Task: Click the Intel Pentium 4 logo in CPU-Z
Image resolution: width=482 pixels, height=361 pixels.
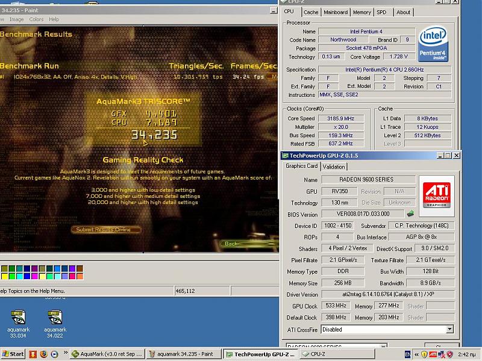Action: (x=433, y=43)
